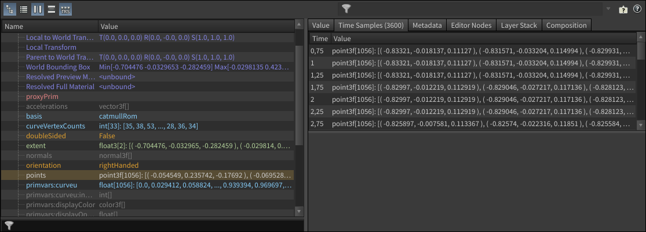Toggle the tree view icon

[10, 9]
